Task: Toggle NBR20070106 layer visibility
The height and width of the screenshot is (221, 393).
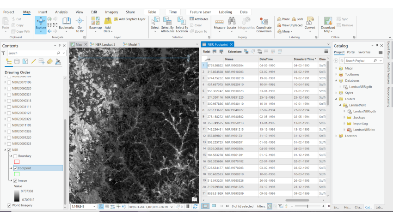Action: coord(9,82)
